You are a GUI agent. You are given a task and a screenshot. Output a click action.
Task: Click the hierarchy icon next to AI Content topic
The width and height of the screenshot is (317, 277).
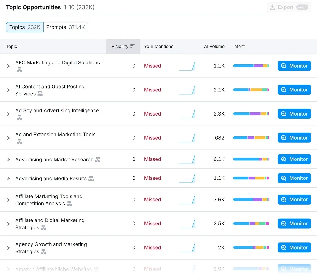40,94
